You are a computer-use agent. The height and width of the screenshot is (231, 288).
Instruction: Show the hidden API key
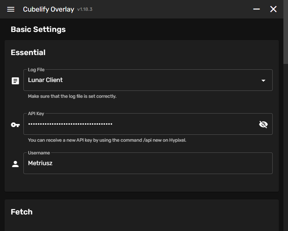(263, 124)
